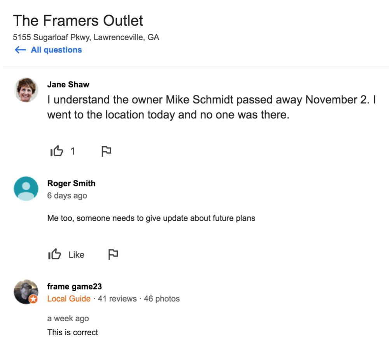Screen dimensions: 389x352
Task: Select Jane Shaw's username
Action: tap(68, 84)
